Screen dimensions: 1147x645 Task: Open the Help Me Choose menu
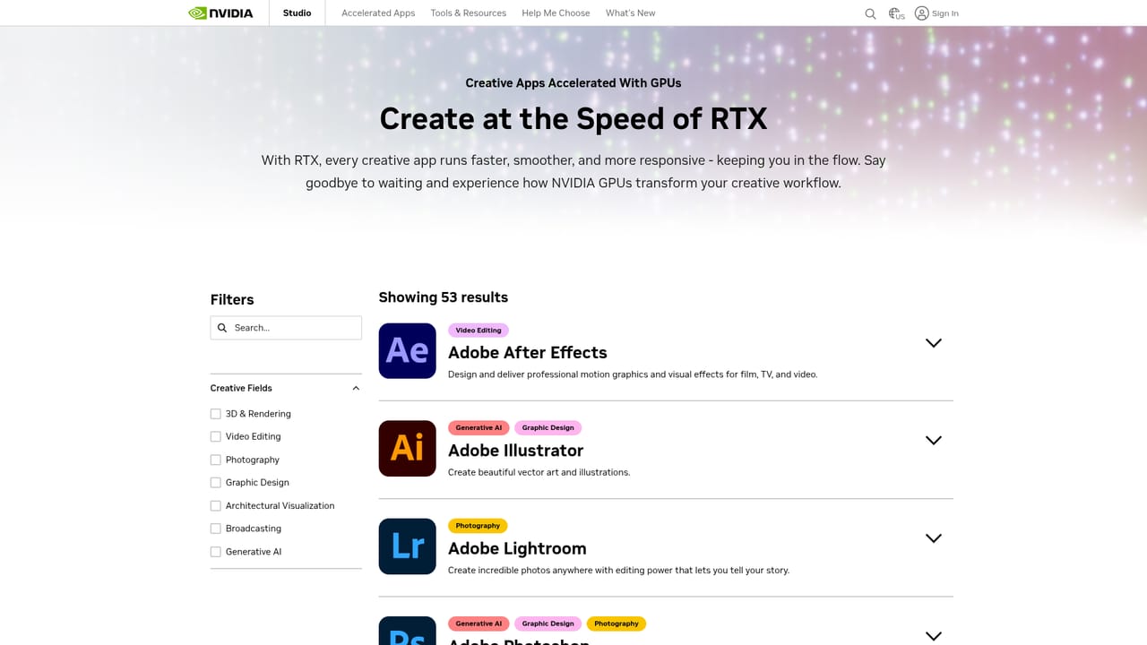[x=556, y=13]
